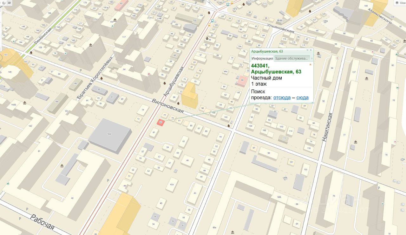Click the orange warning triangle in the popup
The width and height of the screenshot is (406, 235).
(310, 65)
